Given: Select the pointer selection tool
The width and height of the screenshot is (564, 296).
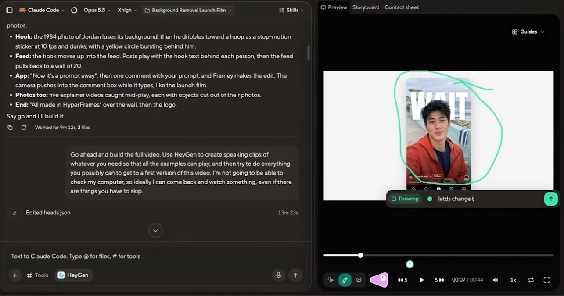Looking at the screenshot, I should pyautogui.click(x=330, y=280).
